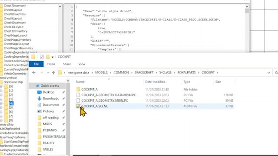278x156 pixels.
Task: Click the Filename line in JSON editor
Action: 155,19
